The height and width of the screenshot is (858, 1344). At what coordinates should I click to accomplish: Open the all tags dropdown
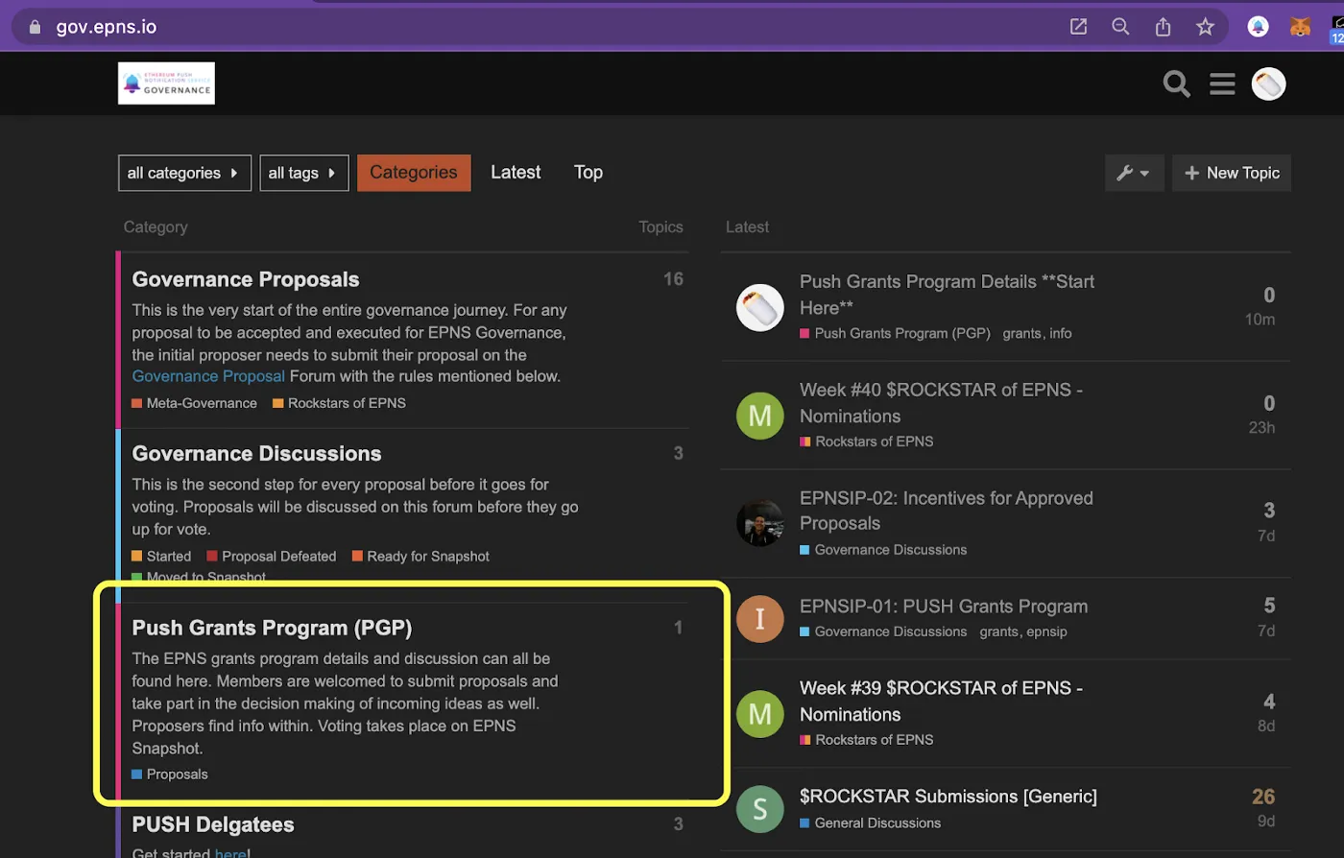(x=303, y=173)
